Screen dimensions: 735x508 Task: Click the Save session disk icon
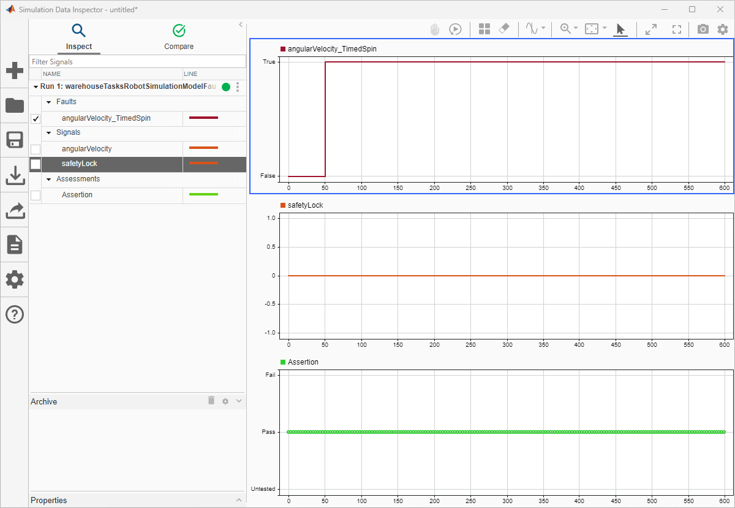[15, 140]
